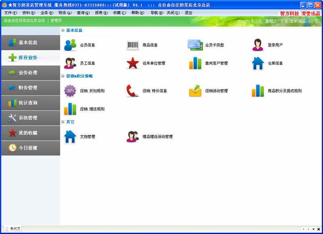This screenshot has height=234, width=323.
Task: Open 会员卡类型 card icon
Action: click(195, 45)
